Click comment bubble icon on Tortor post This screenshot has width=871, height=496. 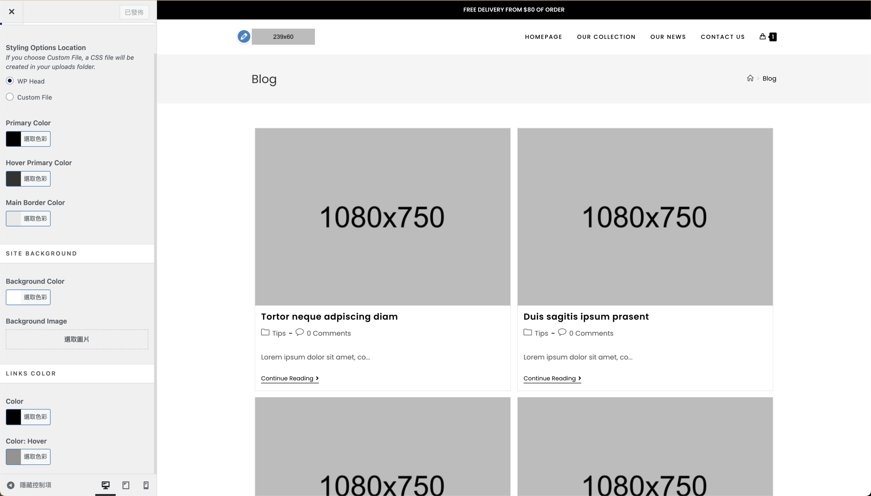coord(299,332)
